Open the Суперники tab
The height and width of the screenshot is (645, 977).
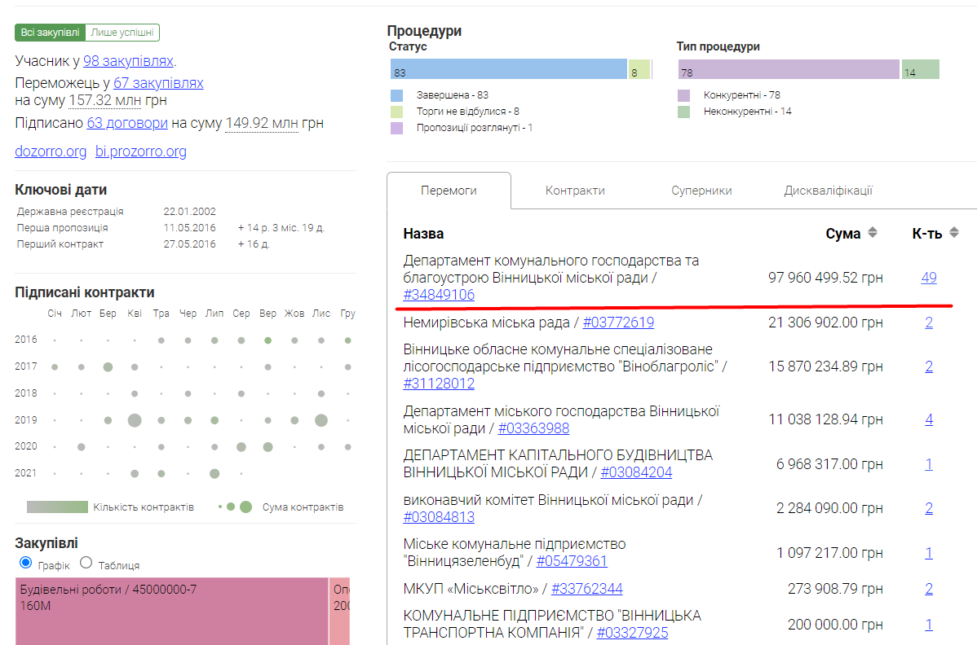pyautogui.click(x=701, y=191)
